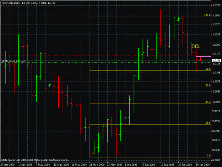Click the 15 Jun 2008 date label
The width and height of the screenshot is (222, 167).
tap(185, 165)
